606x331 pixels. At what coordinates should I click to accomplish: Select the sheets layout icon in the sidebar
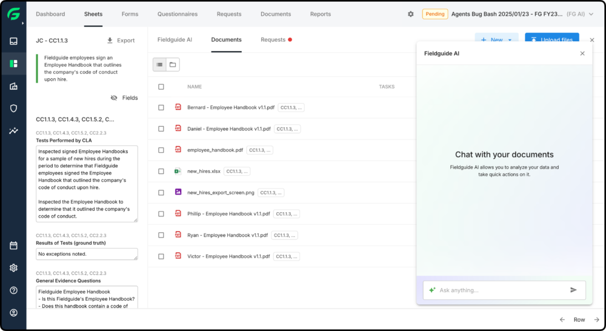13,64
